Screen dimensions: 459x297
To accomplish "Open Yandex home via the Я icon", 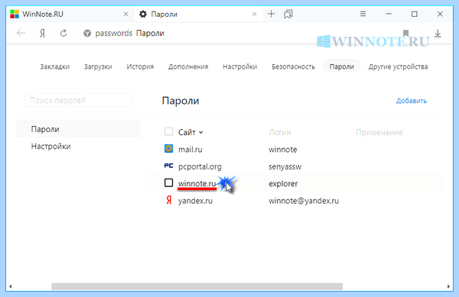I will click(42, 34).
